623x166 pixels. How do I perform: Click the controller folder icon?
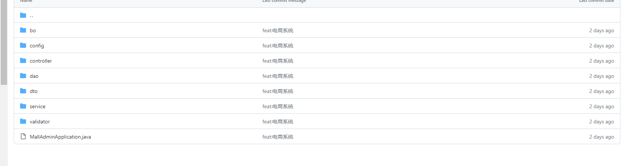(x=23, y=60)
